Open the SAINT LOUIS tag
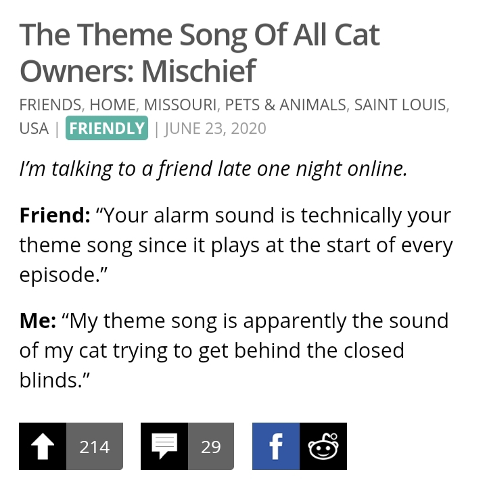Image resolution: width=487 pixels, height=497 pixels. click(400, 105)
